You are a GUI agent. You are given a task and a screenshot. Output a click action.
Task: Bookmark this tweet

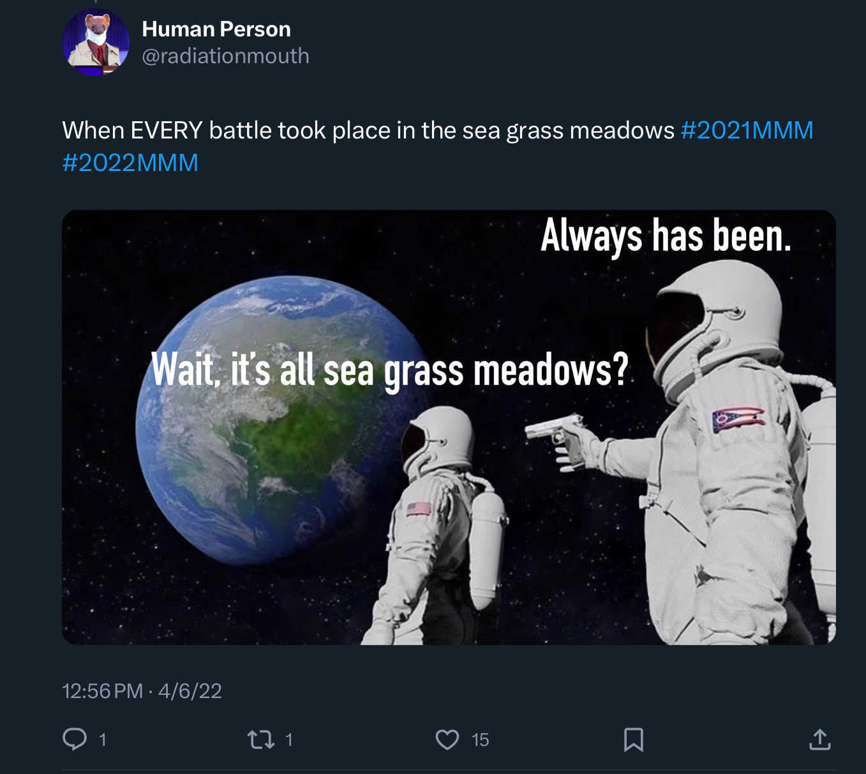pyautogui.click(x=633, y=740)
